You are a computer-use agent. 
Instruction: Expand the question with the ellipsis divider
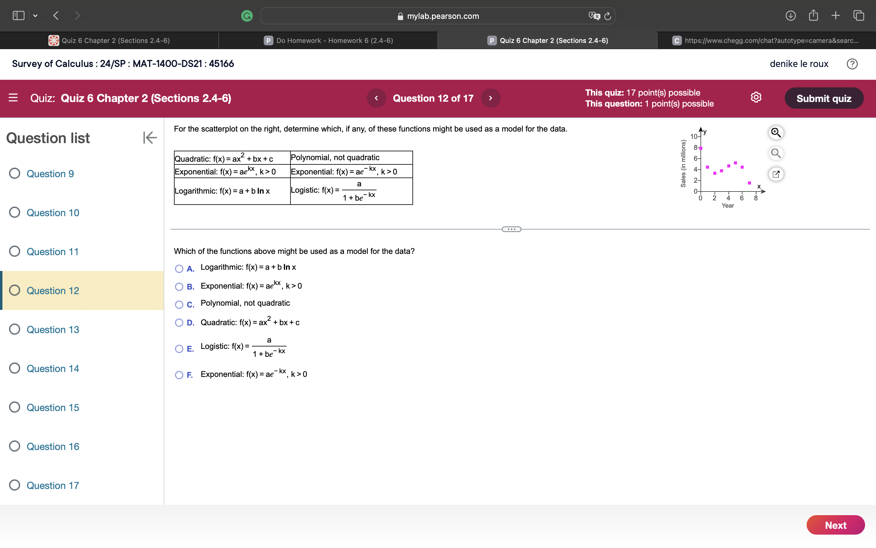pyautogui.click(x=511, y=229)
